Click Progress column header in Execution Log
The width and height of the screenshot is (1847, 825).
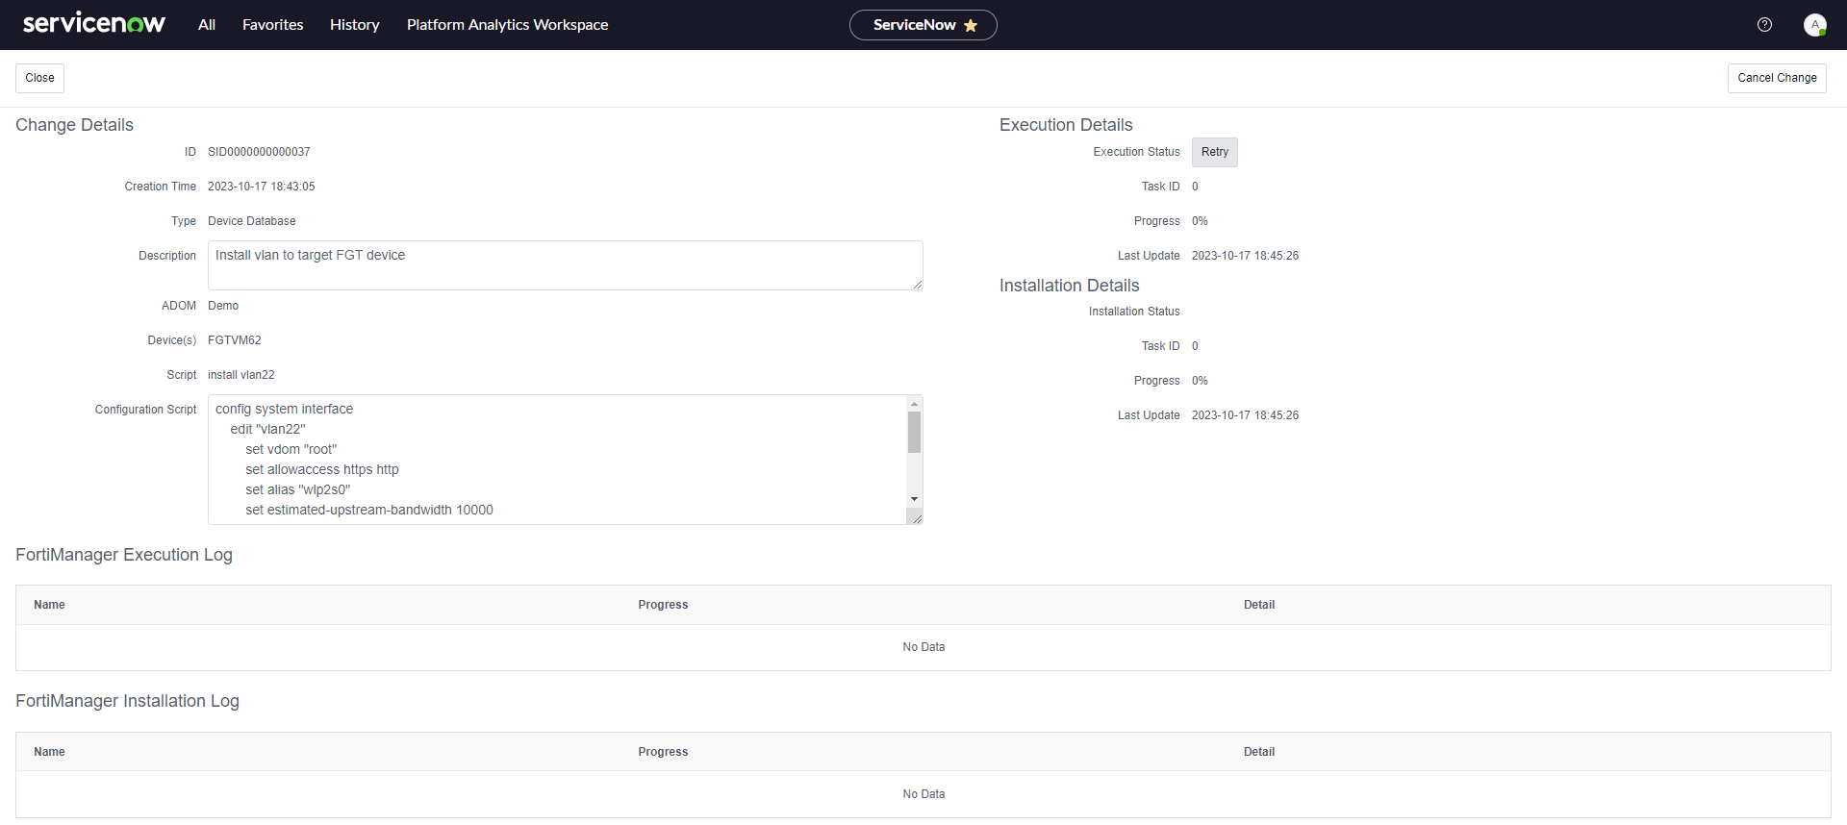pyautogui.click(x=663, y=605)
